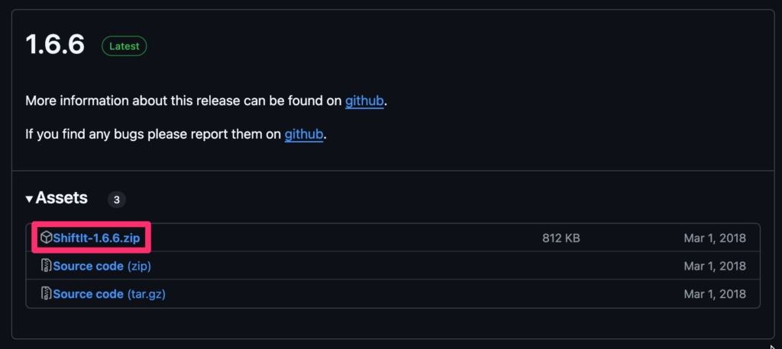
Task: Click the archive icon beside Source code (tar.gz)
Action: pos(46,293)
